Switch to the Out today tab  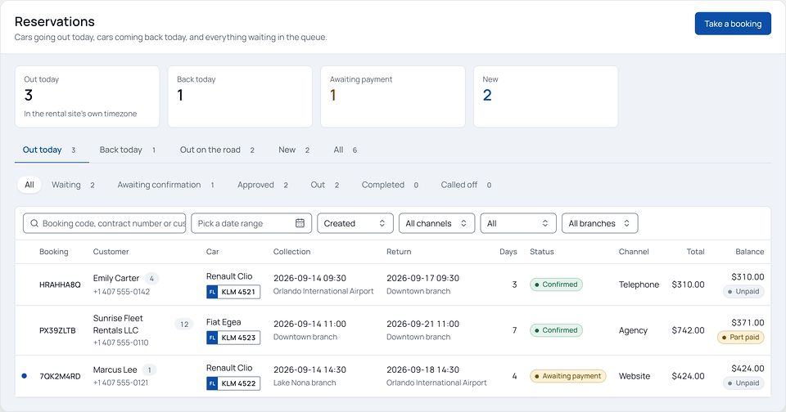(52, 150)
